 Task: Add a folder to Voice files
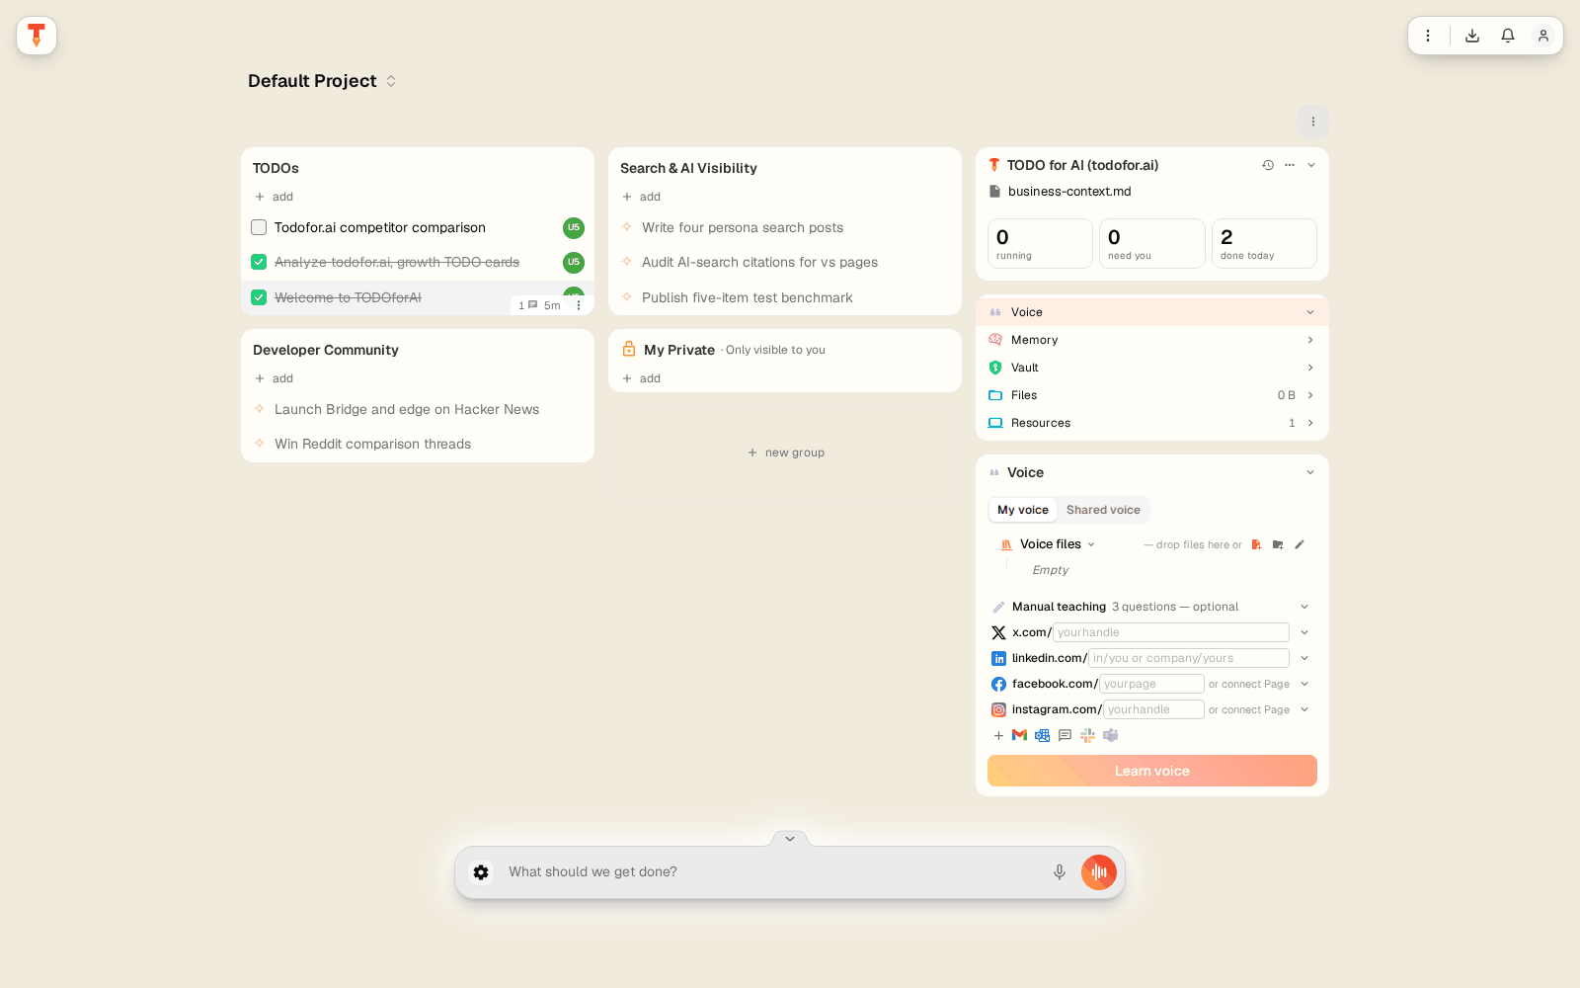point(1278,544)
